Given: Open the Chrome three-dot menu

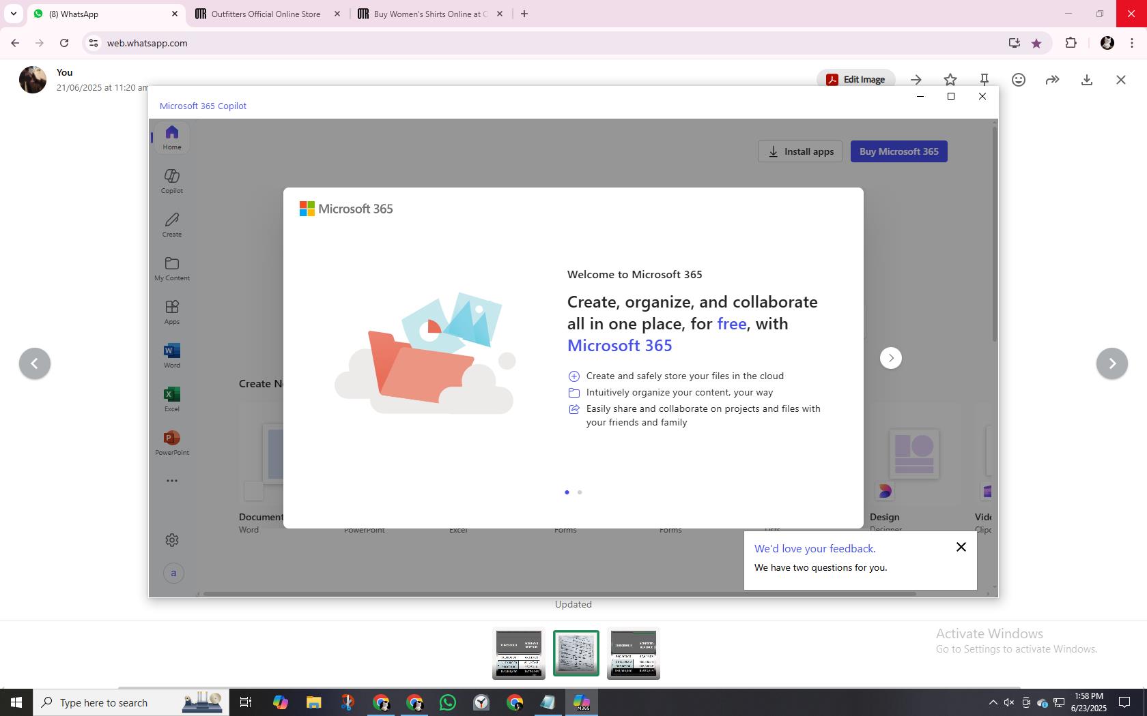Looking at the screenshot, I should 1132,43.
